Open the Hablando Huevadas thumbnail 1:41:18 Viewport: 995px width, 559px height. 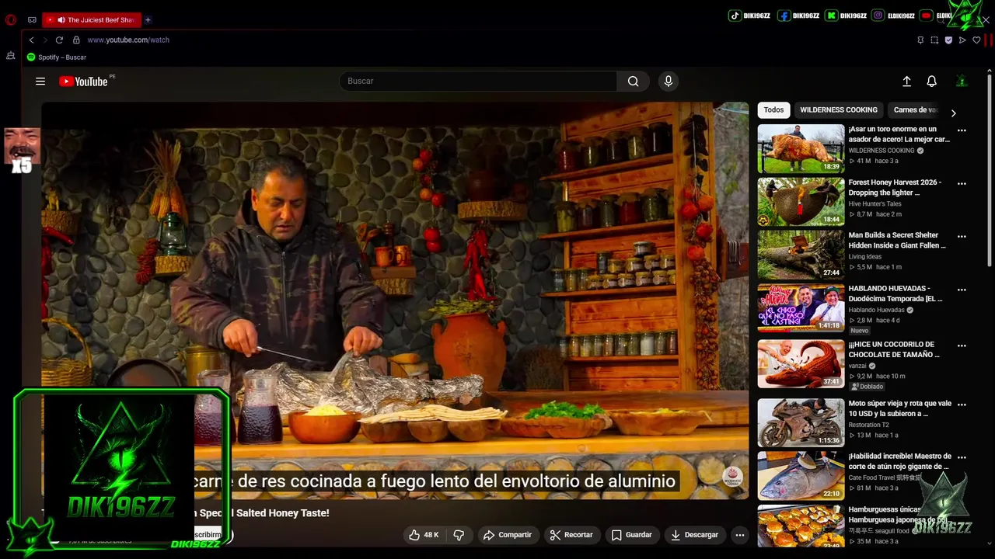pos(801,307)
